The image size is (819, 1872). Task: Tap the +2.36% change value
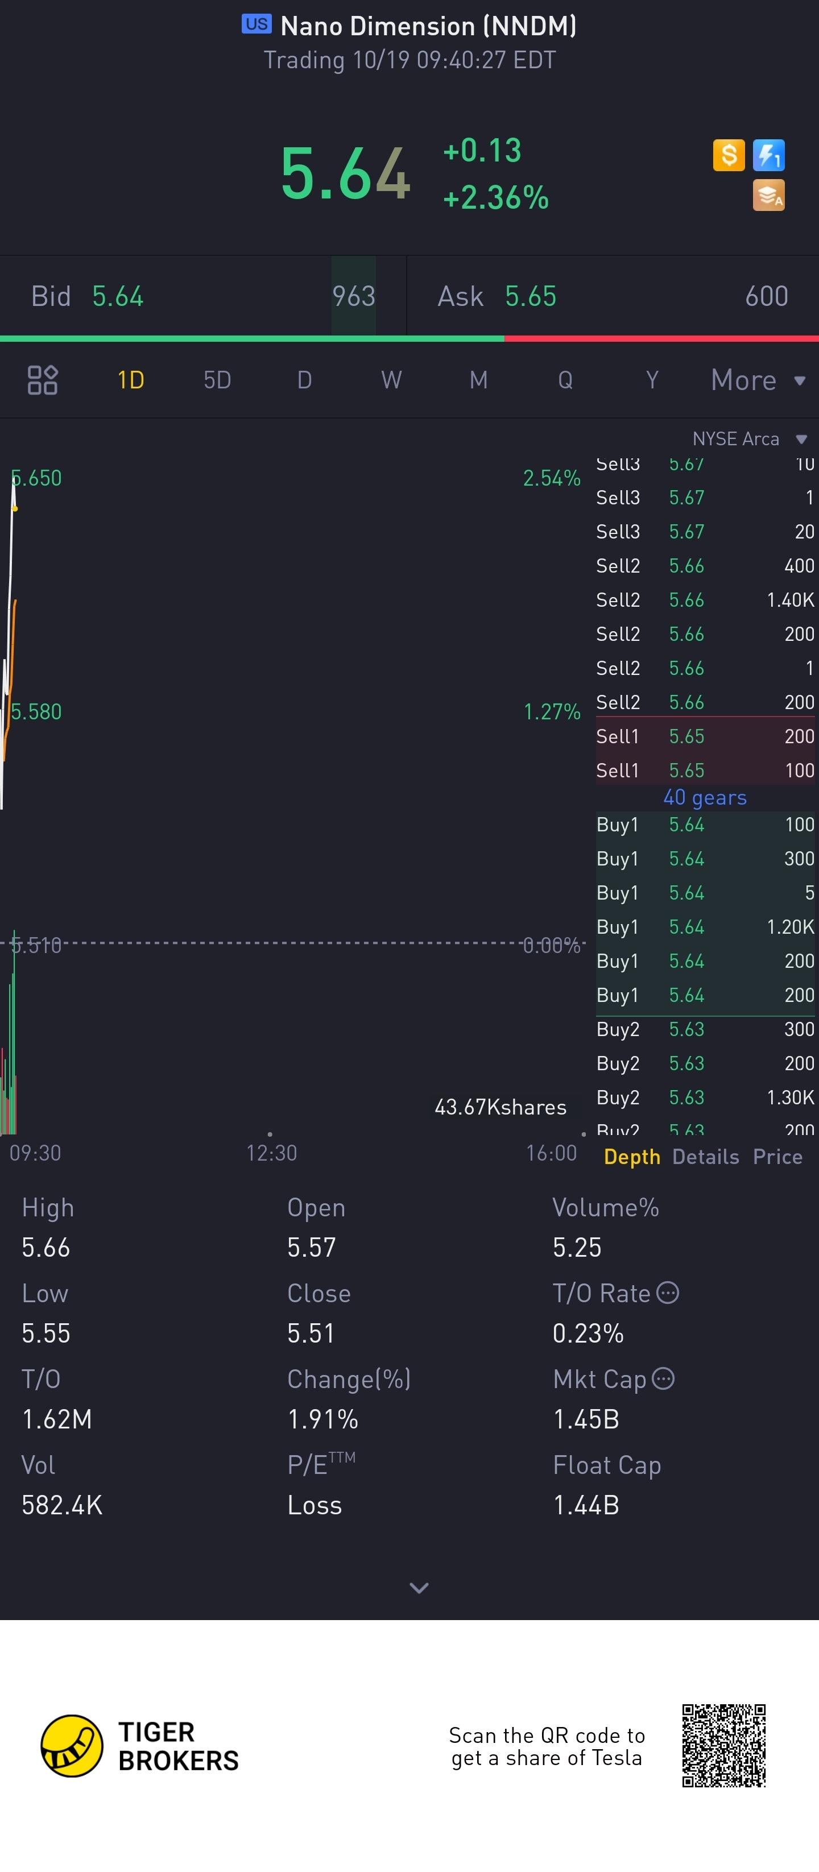click(x=495, y=197)
